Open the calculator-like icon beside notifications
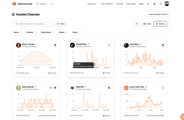This screenshot has width=184, height=120. click(155, 4)
